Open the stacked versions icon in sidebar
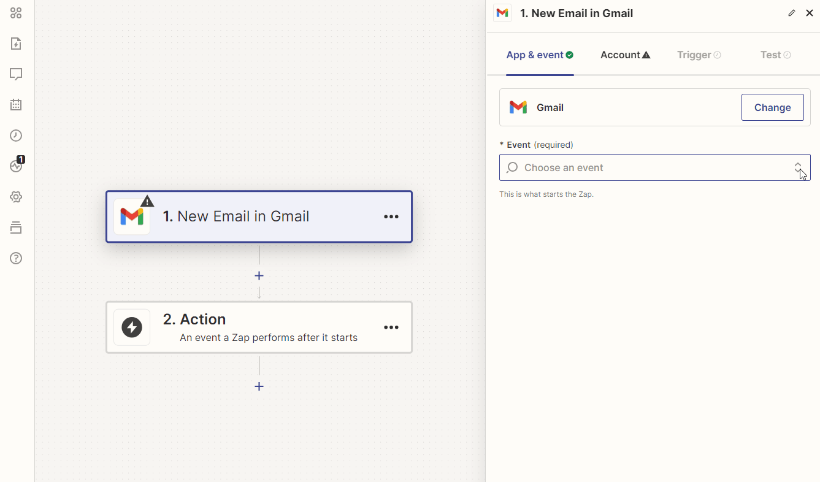820x482 pixels. coord(16,228)
